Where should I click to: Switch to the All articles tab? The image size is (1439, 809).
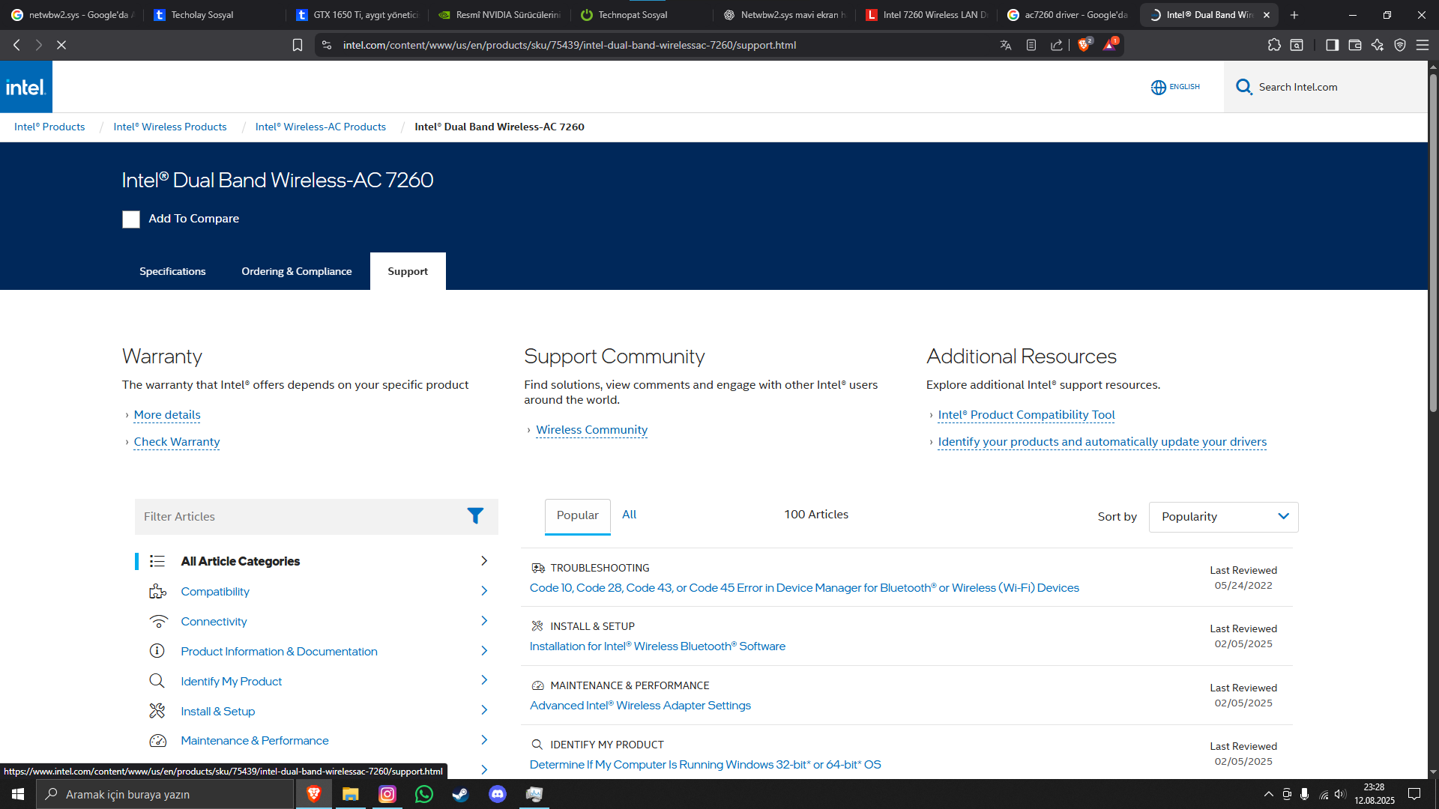(x=630, y=515)
